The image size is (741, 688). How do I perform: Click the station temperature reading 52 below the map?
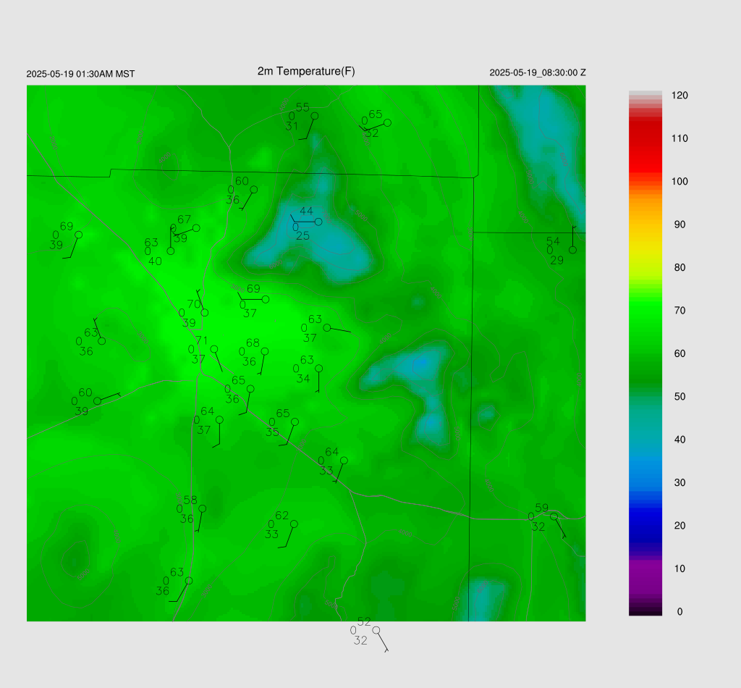click(x=364, y=622)
